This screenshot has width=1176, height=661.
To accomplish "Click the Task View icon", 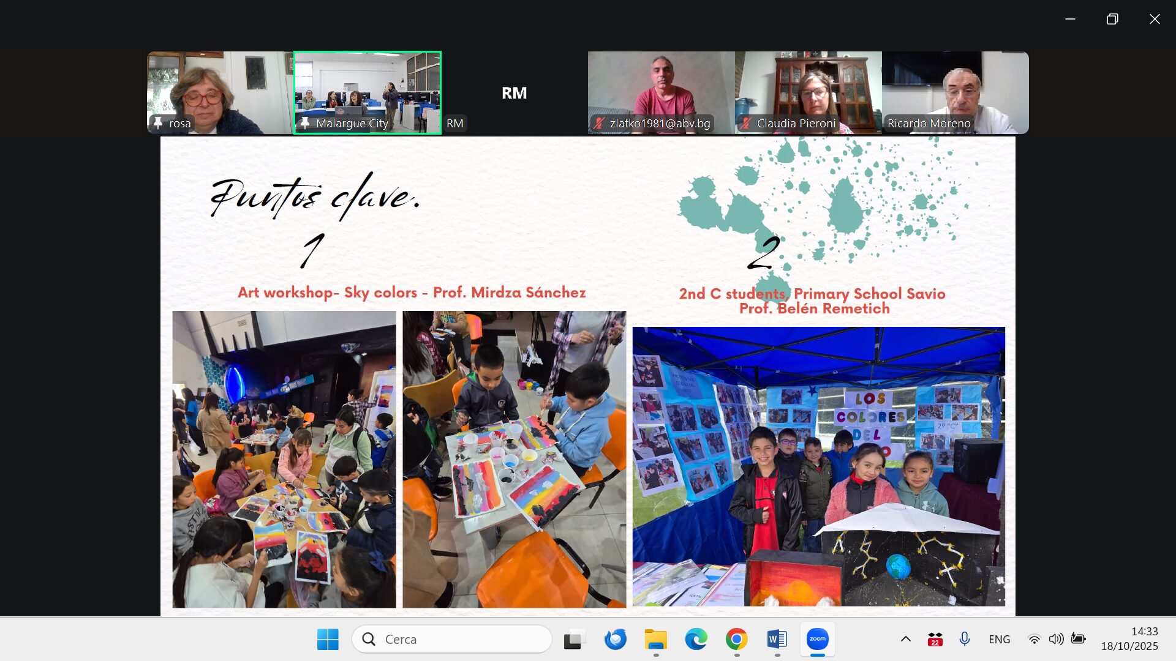I will pos(574,639).
